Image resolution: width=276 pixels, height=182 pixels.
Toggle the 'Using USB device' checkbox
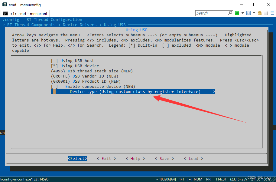54,66
